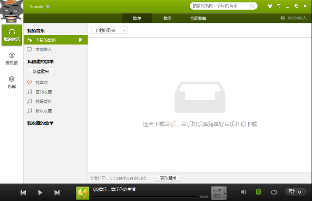Click the 6826488人 listener count
Screen dimensions: 312x201
[x=297, y=18]
